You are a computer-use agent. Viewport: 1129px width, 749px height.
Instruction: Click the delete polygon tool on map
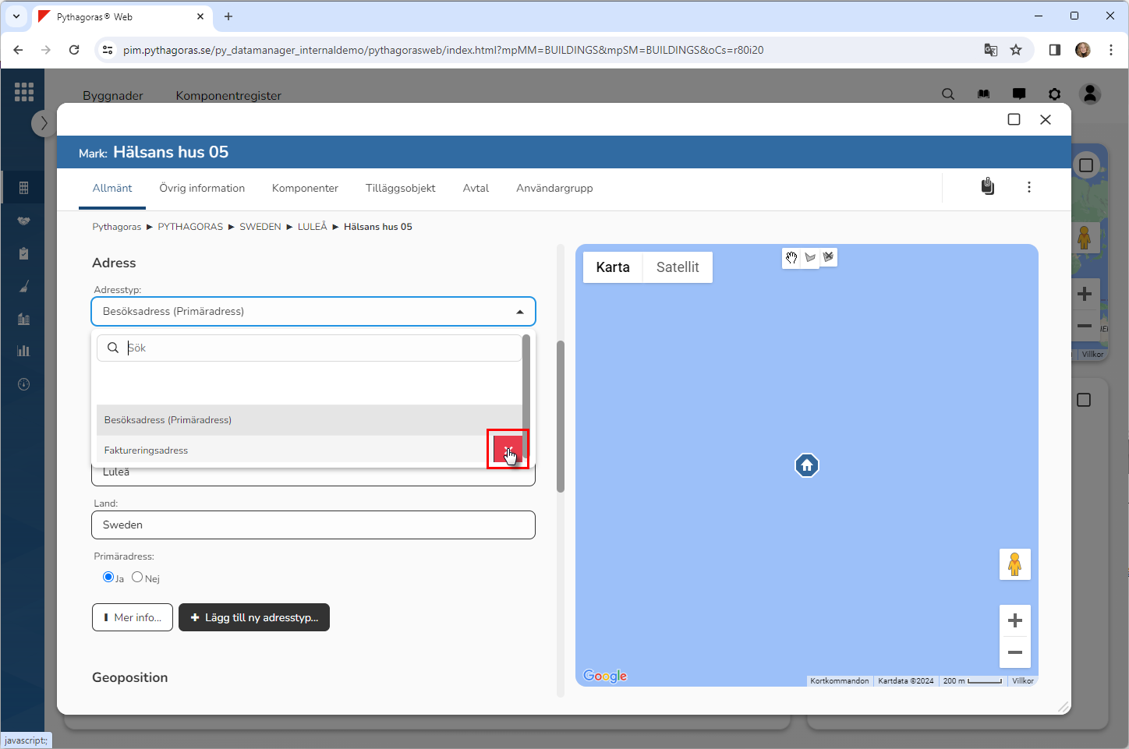click(x=828, y=256)
